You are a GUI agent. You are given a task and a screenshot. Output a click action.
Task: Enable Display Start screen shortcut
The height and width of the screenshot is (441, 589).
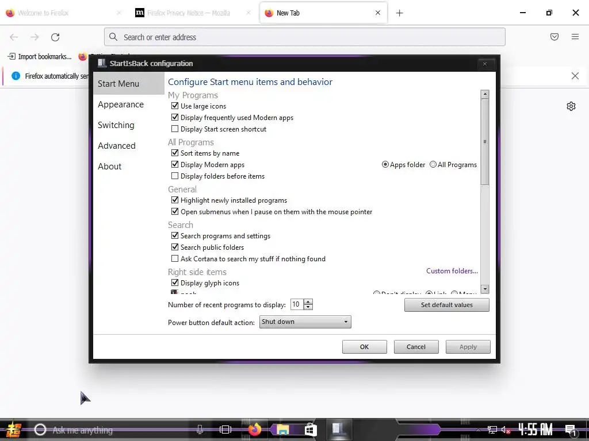click(175, 129)
